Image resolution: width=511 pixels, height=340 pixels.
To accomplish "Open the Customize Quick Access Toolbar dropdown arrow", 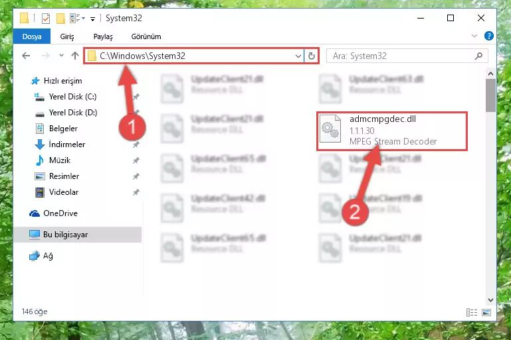I will tap(92, 19).
